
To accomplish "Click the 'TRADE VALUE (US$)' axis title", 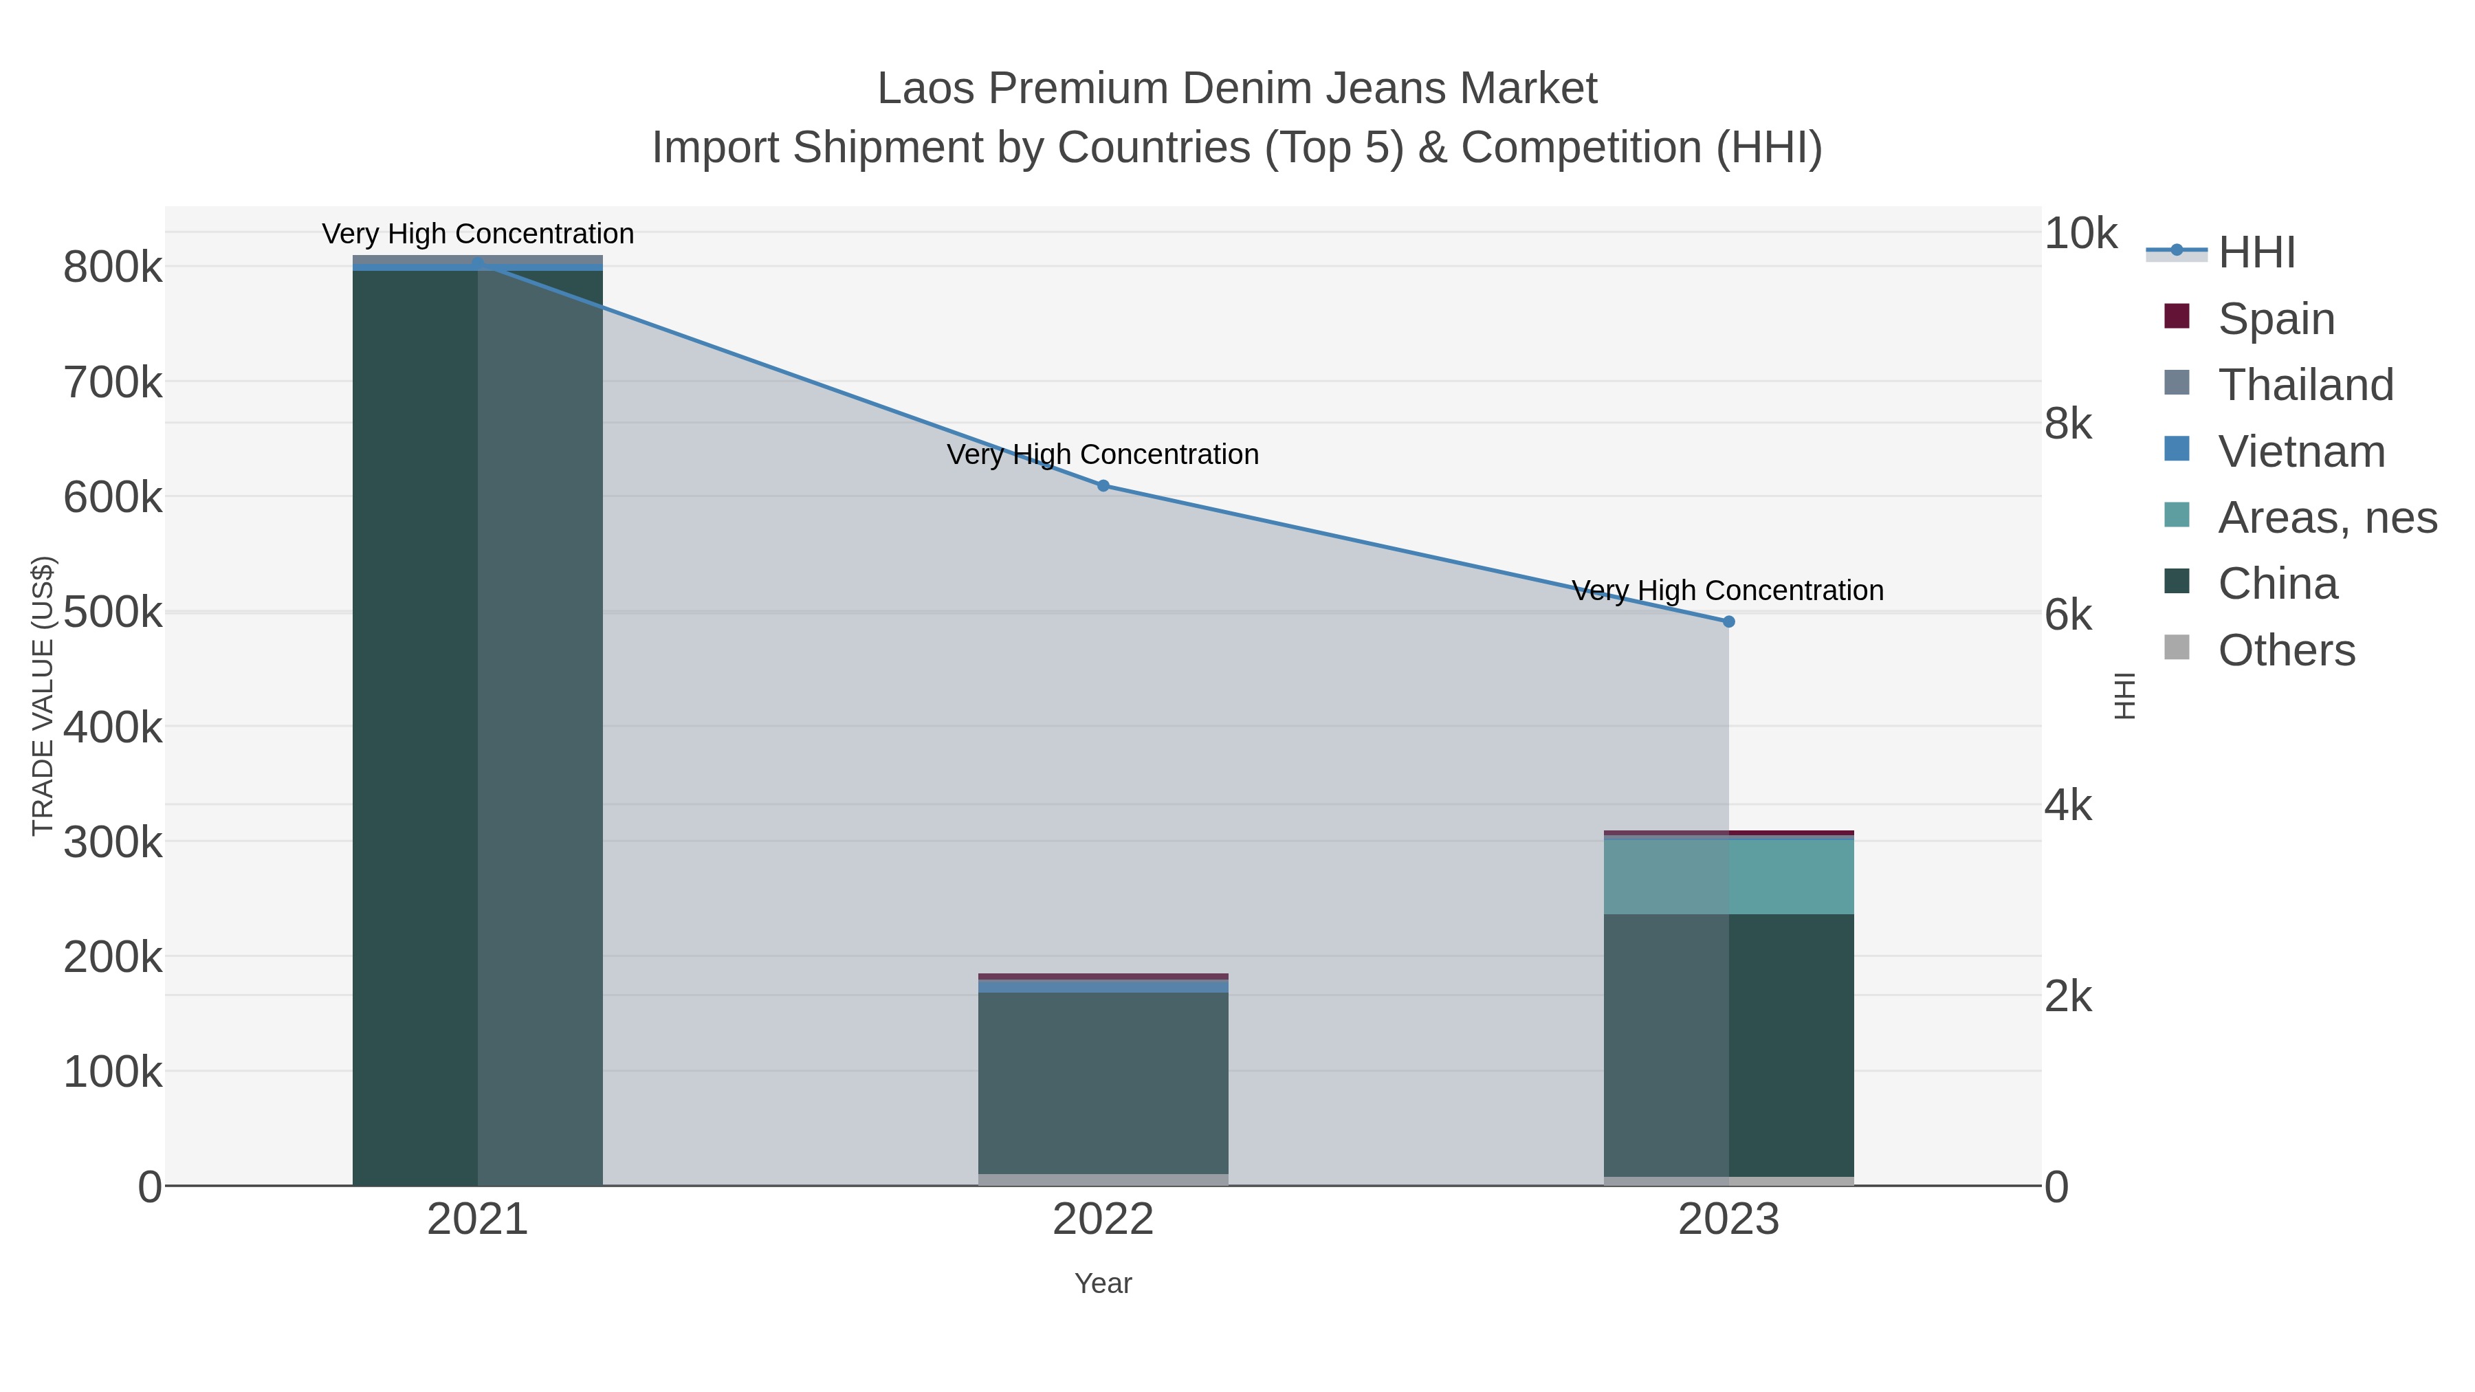I will tap(43, 696).
